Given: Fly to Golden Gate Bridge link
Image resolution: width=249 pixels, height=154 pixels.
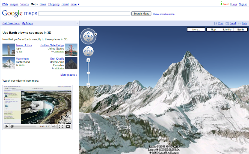Looking at the screenshot, I should coord(52,45).
